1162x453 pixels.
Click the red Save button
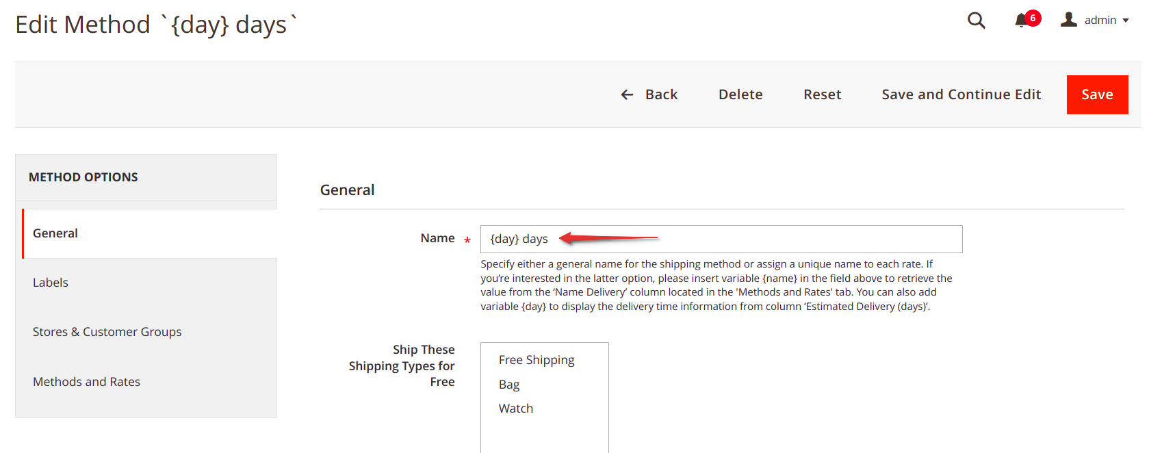point(1097,94)
